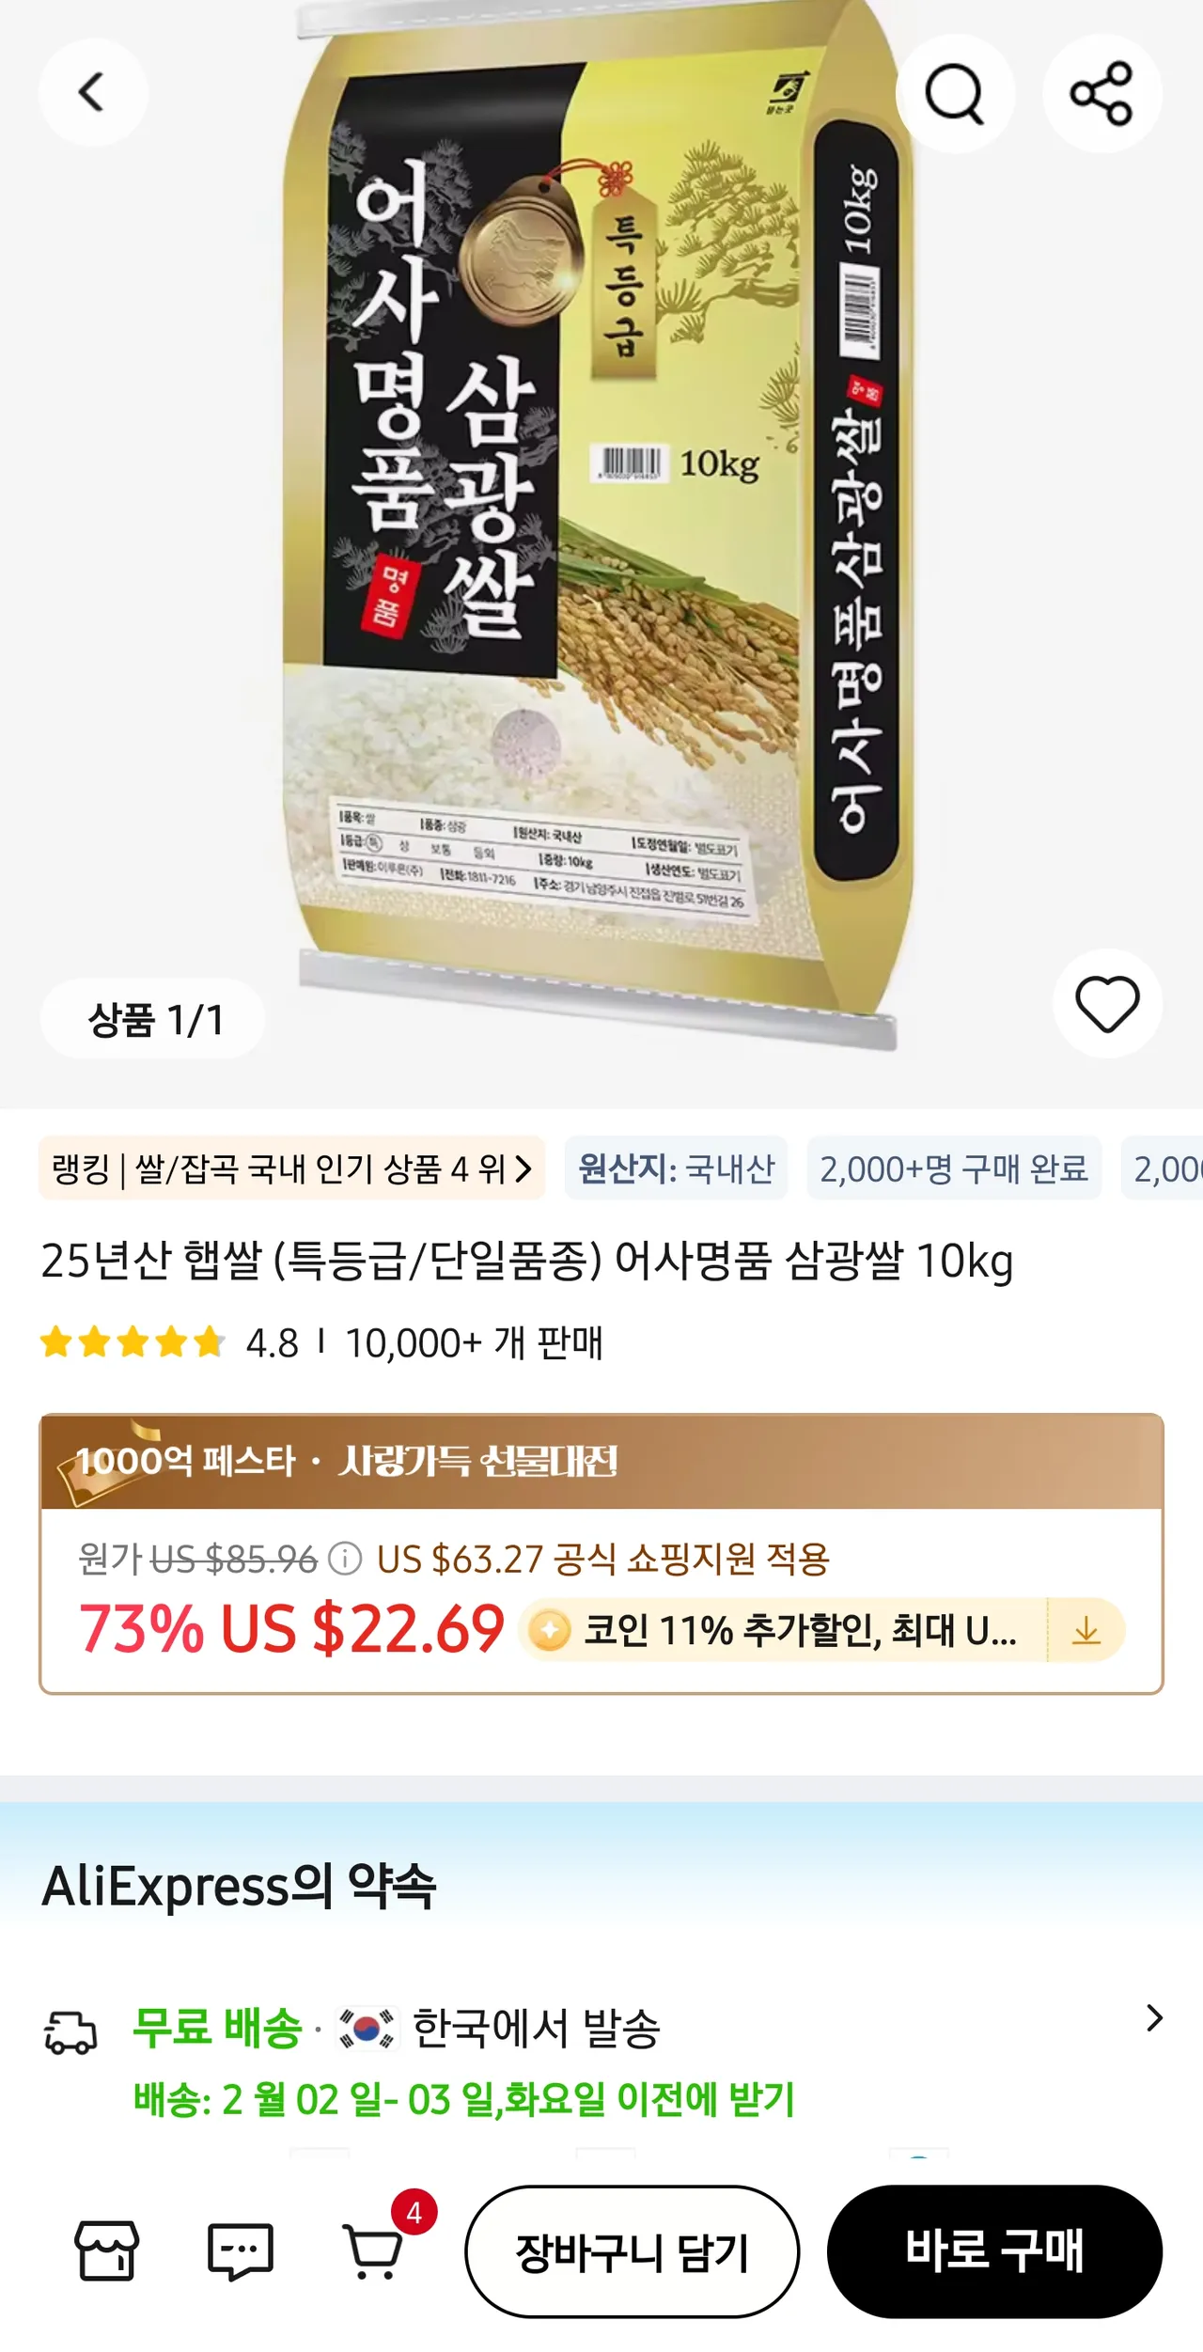Tap the 1000억 페스타 promotion banner
1203x2352 pixels.
(x=601, y=1462)
